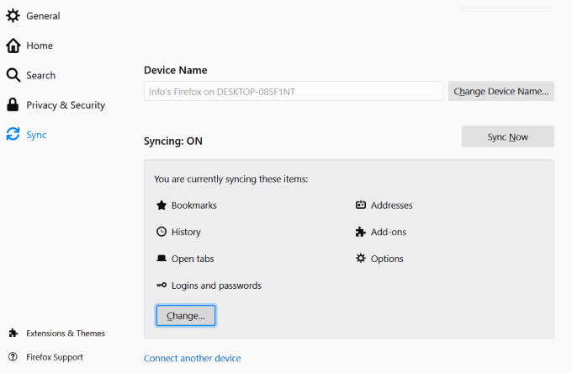Click the Firefox Support question mark icon
This screenshot has width=572, height=374.
pyautogui.click(x=13, y=357)
